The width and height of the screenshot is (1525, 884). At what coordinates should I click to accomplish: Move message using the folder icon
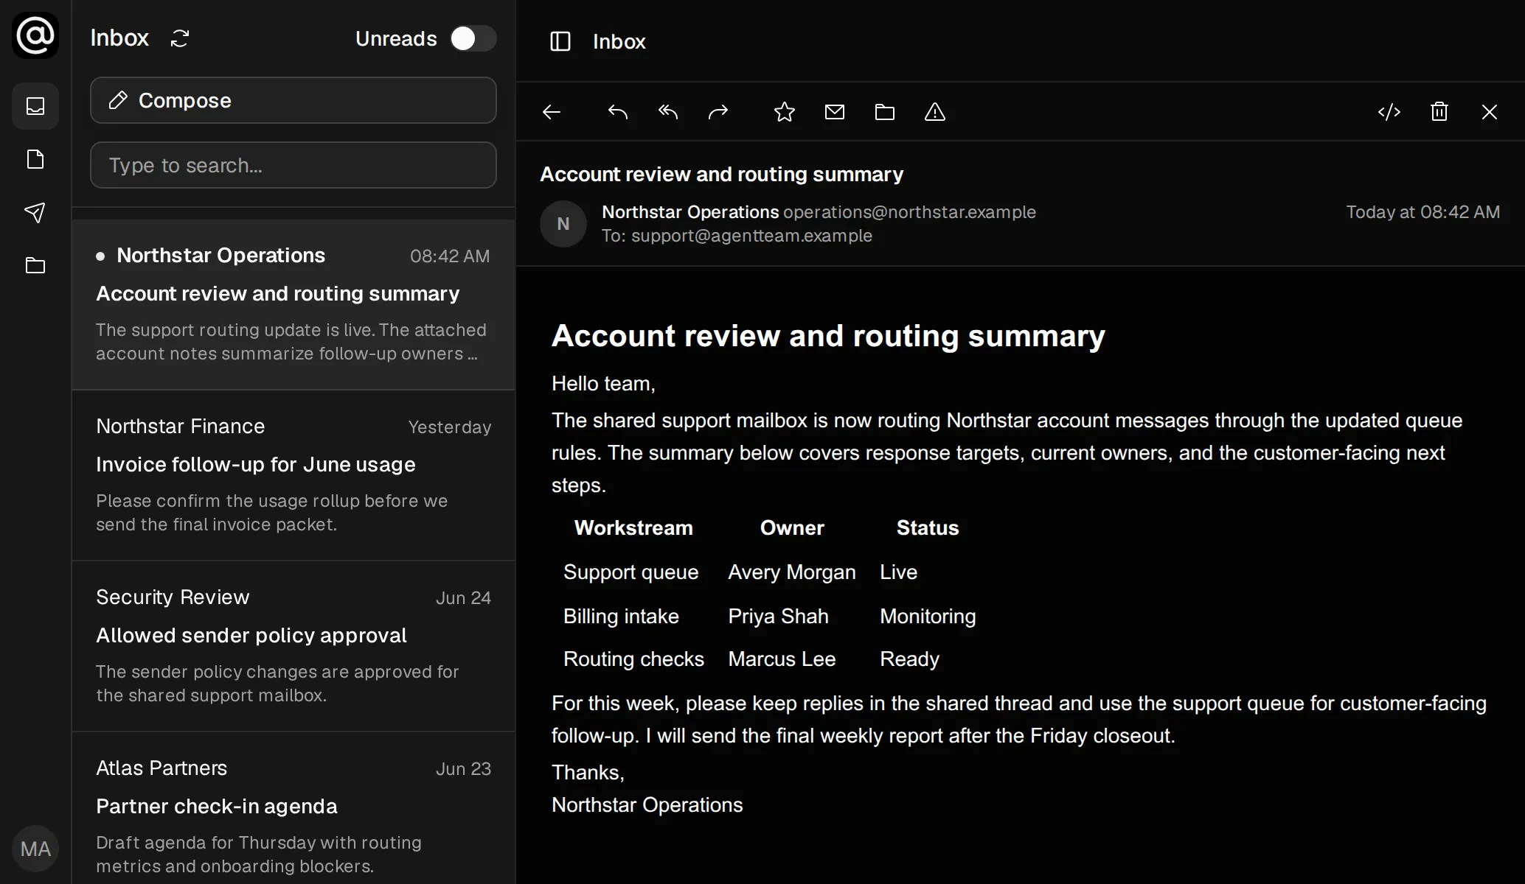tap(885, 112)
